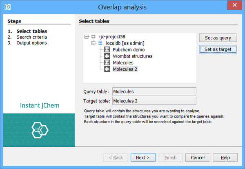Click the Instant JChem hexagon logo

point(40,130)
